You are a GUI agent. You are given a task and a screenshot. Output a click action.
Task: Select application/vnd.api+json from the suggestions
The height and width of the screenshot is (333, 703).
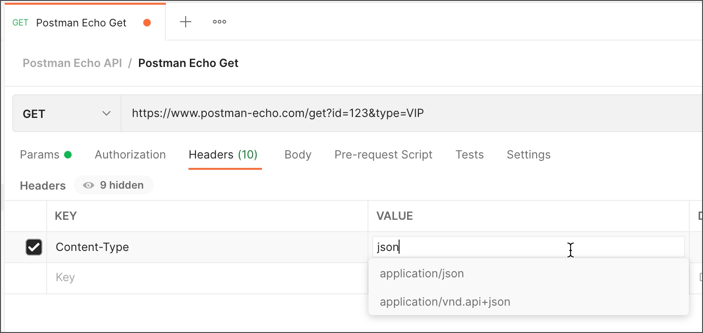tap(444, 301)
